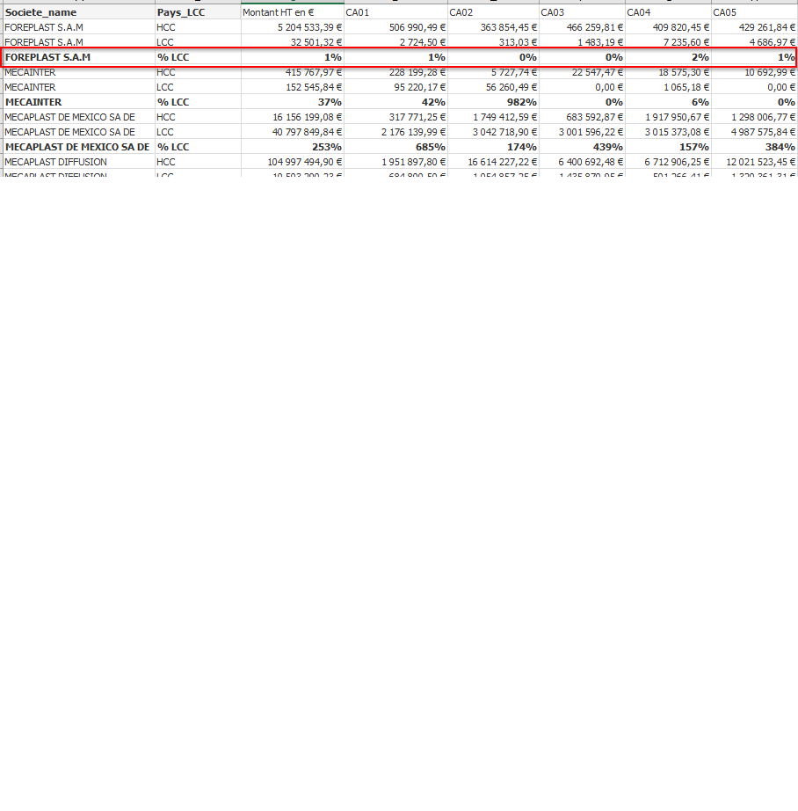Pick the cell with 409 820,45 €
798x811 pixels.
tap(668, 27)
